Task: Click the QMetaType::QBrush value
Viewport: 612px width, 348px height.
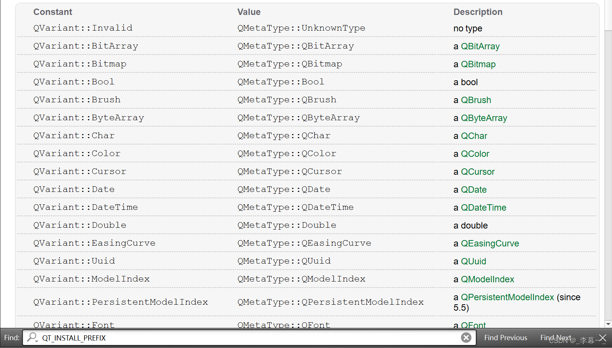Action: [x=287, y=100]
